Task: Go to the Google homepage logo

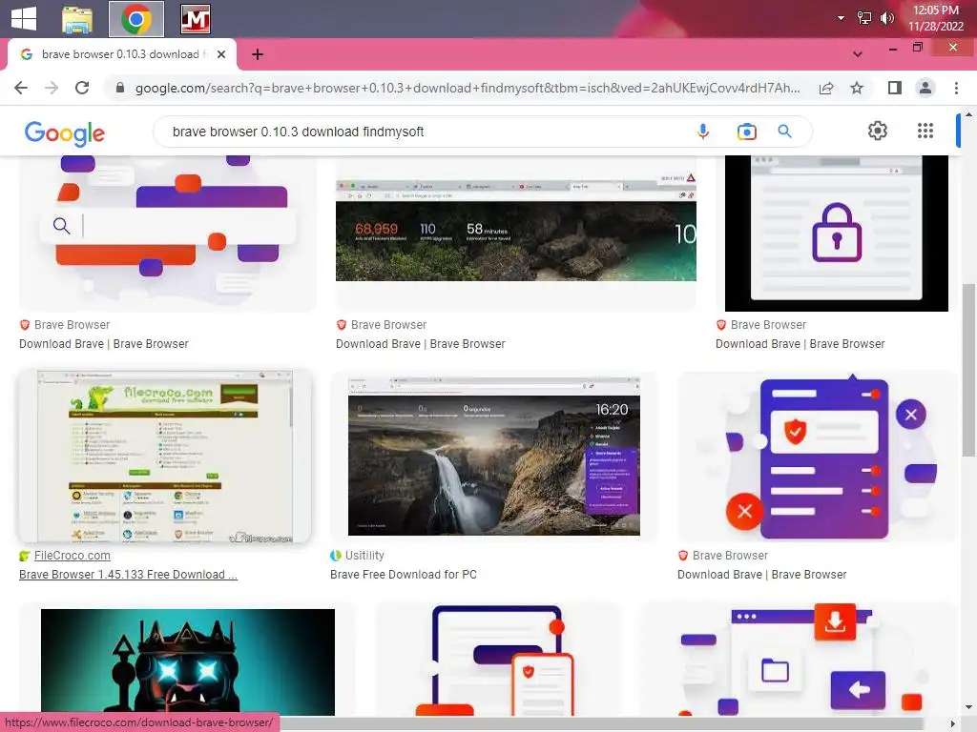Action: (65, 132)
